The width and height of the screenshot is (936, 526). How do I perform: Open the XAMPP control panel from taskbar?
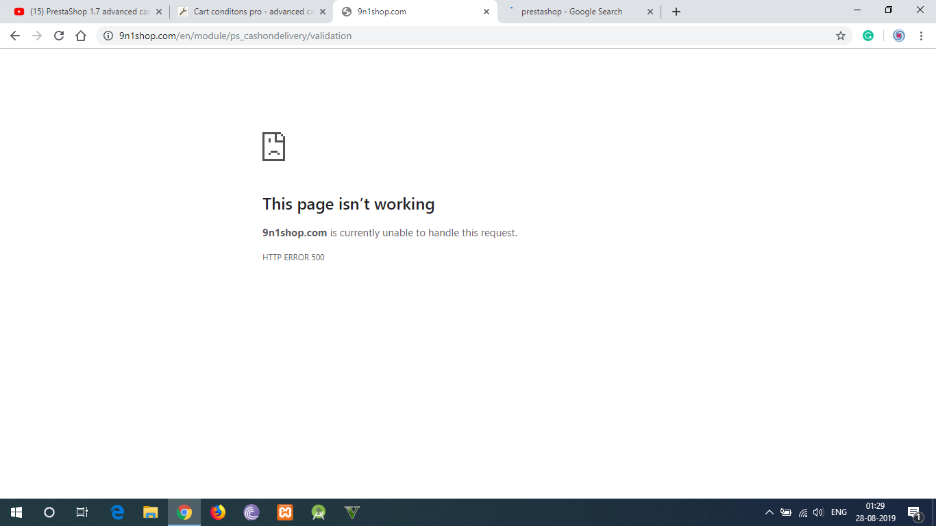pos(284,512)
